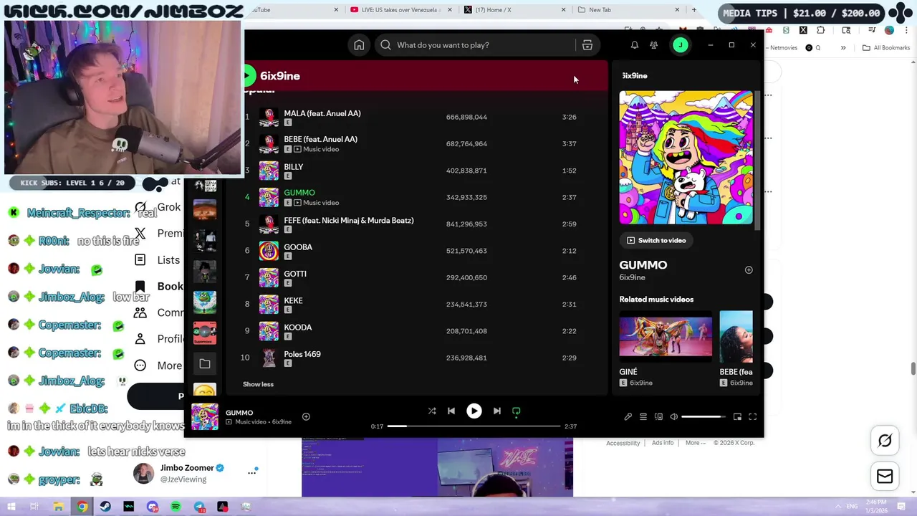Open Spotify from the taskbar
The image size is (917, 516).
coord(176,507)
